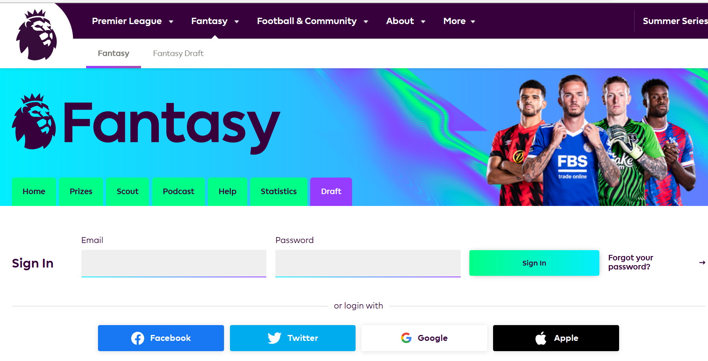The height and width of the screenshot is (361, 708).
Task: Click the arrow next to Forgot your password
Action: click(x=702, y=262)
